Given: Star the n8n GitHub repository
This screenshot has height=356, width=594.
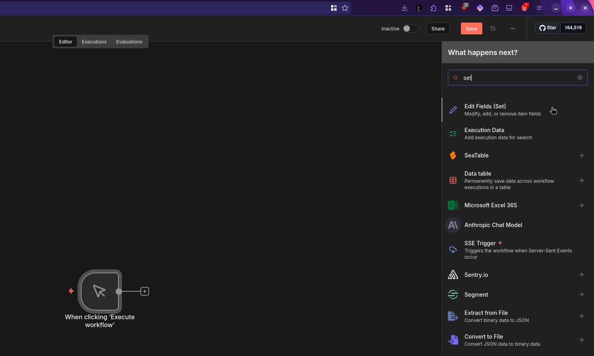Looking at the screenshot, I should 548,28.
